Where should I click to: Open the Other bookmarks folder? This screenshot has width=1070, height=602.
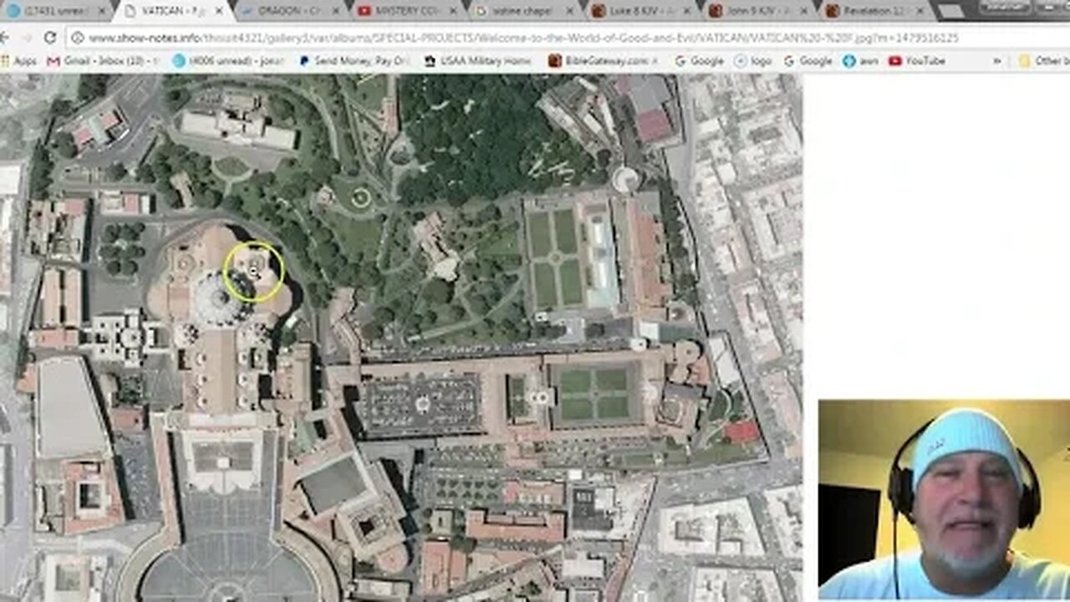click(1043, 61)
